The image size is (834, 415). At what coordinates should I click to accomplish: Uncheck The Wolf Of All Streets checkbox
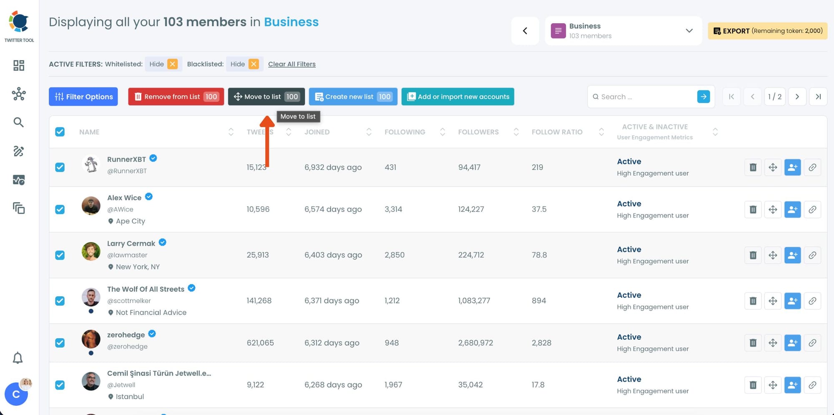60,301
